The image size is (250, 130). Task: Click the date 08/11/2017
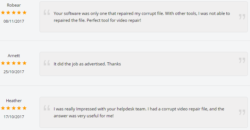14,21
